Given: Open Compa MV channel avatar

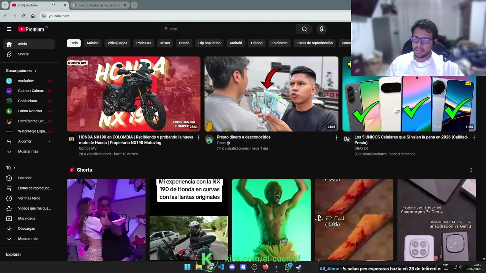Looking at the screenshot, I should (71, 139).
